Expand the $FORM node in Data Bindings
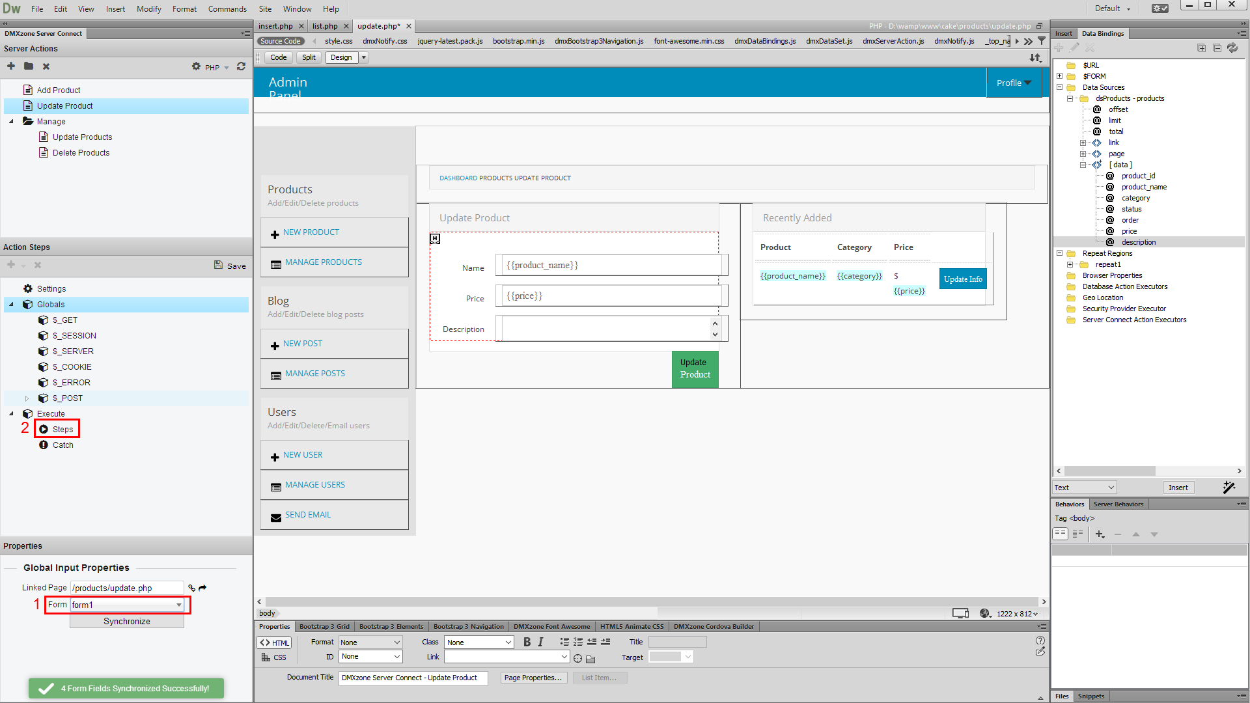This screenshot has height=703, width=1250. point(1060,76)
